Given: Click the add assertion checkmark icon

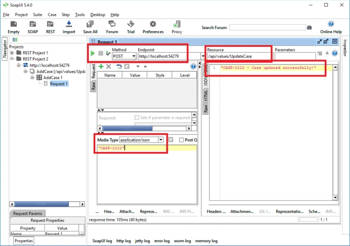Looking at the screenshot, I should pyautogui.click(x=108, y=53).
